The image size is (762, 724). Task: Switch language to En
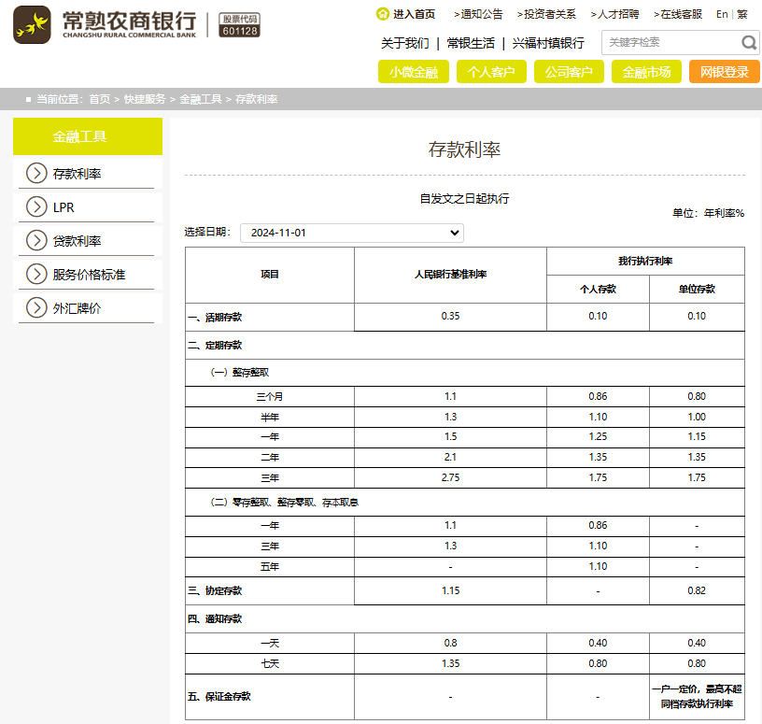(722, 14)
